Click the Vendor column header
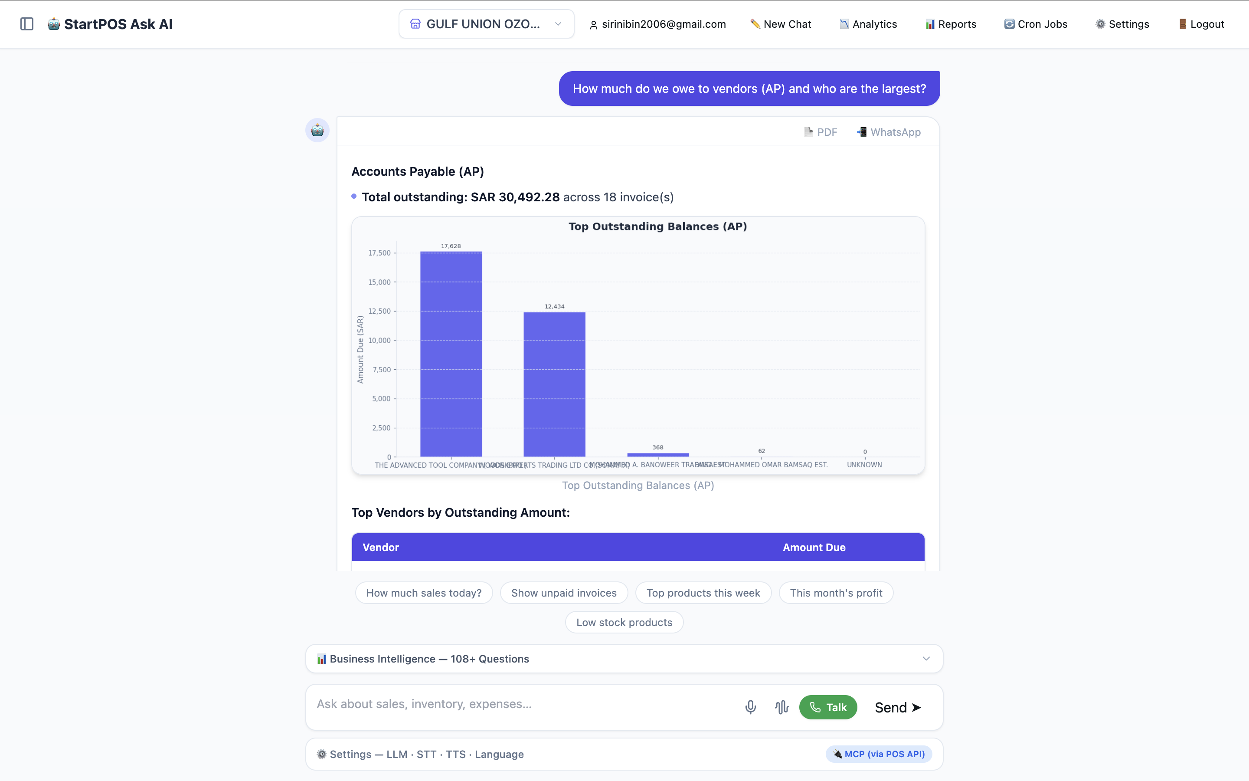Viewport: 1249px width, 781px height. 380,547
